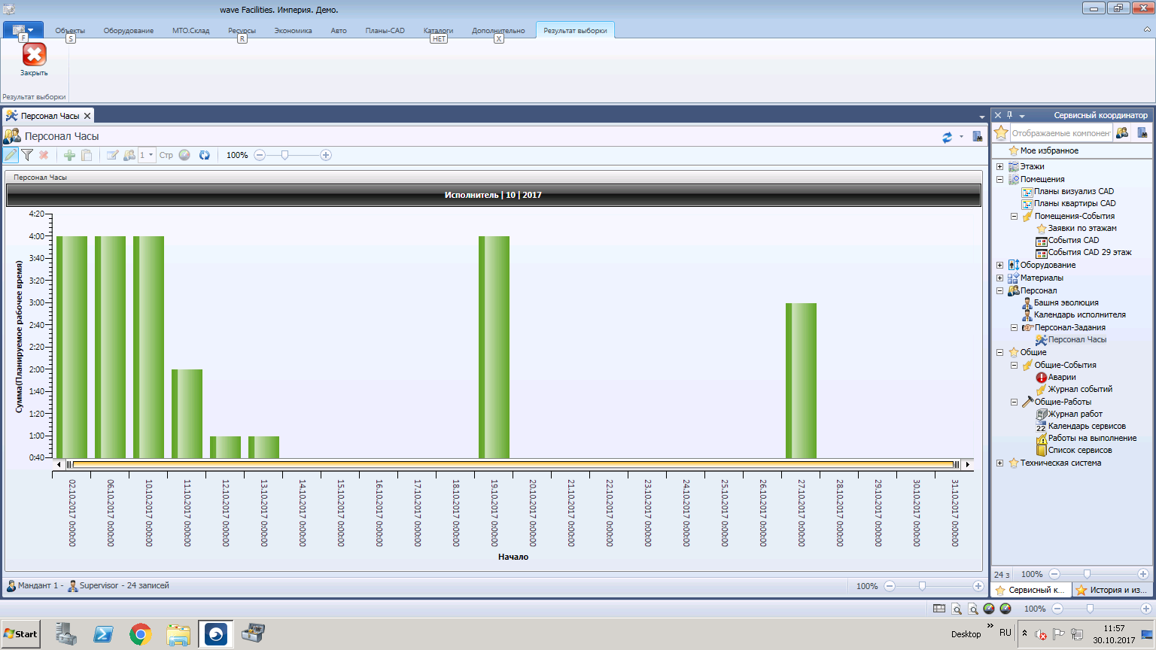Click the RU language indicator
1156x650 pixels.
(1005, 633)
